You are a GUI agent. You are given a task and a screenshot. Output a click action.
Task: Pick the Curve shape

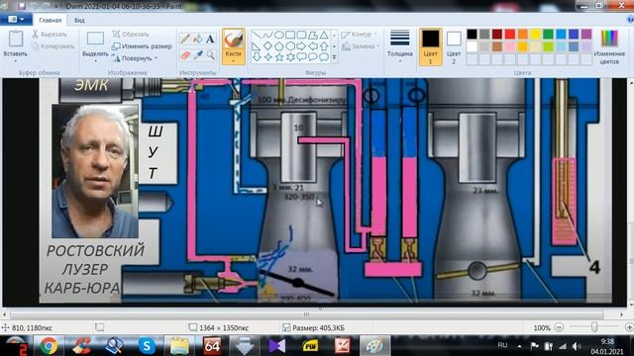pos(267,36)
